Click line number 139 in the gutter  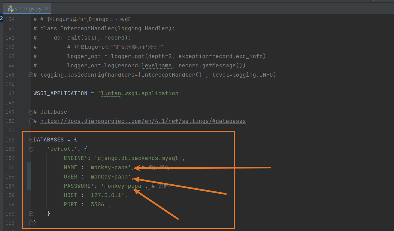coord(10,19)
